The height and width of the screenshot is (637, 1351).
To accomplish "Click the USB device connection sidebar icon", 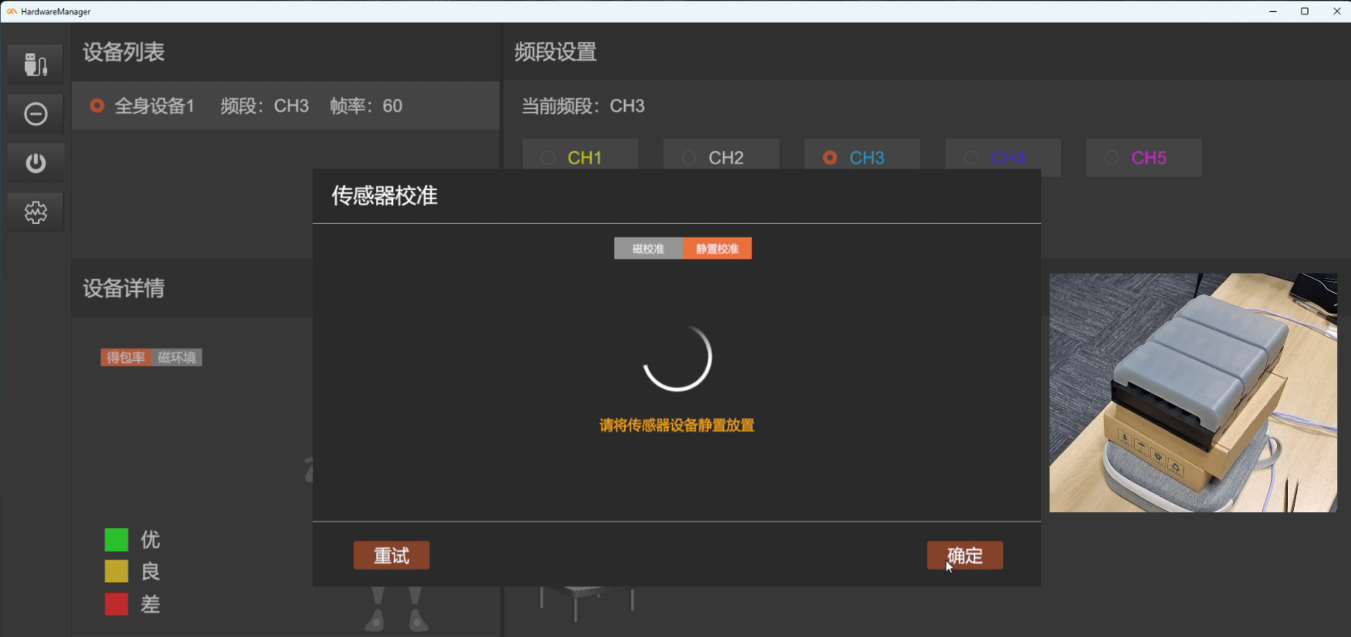I will [x=36, y=64].
